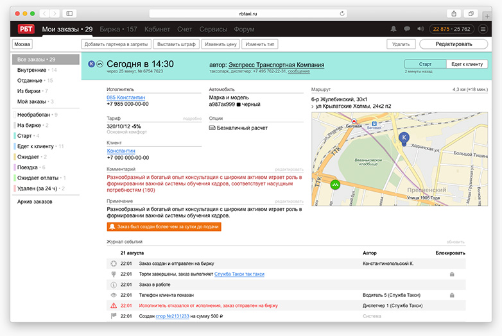Click cashless payment card icon
The image size is (502, 336).
click(212, 128)
